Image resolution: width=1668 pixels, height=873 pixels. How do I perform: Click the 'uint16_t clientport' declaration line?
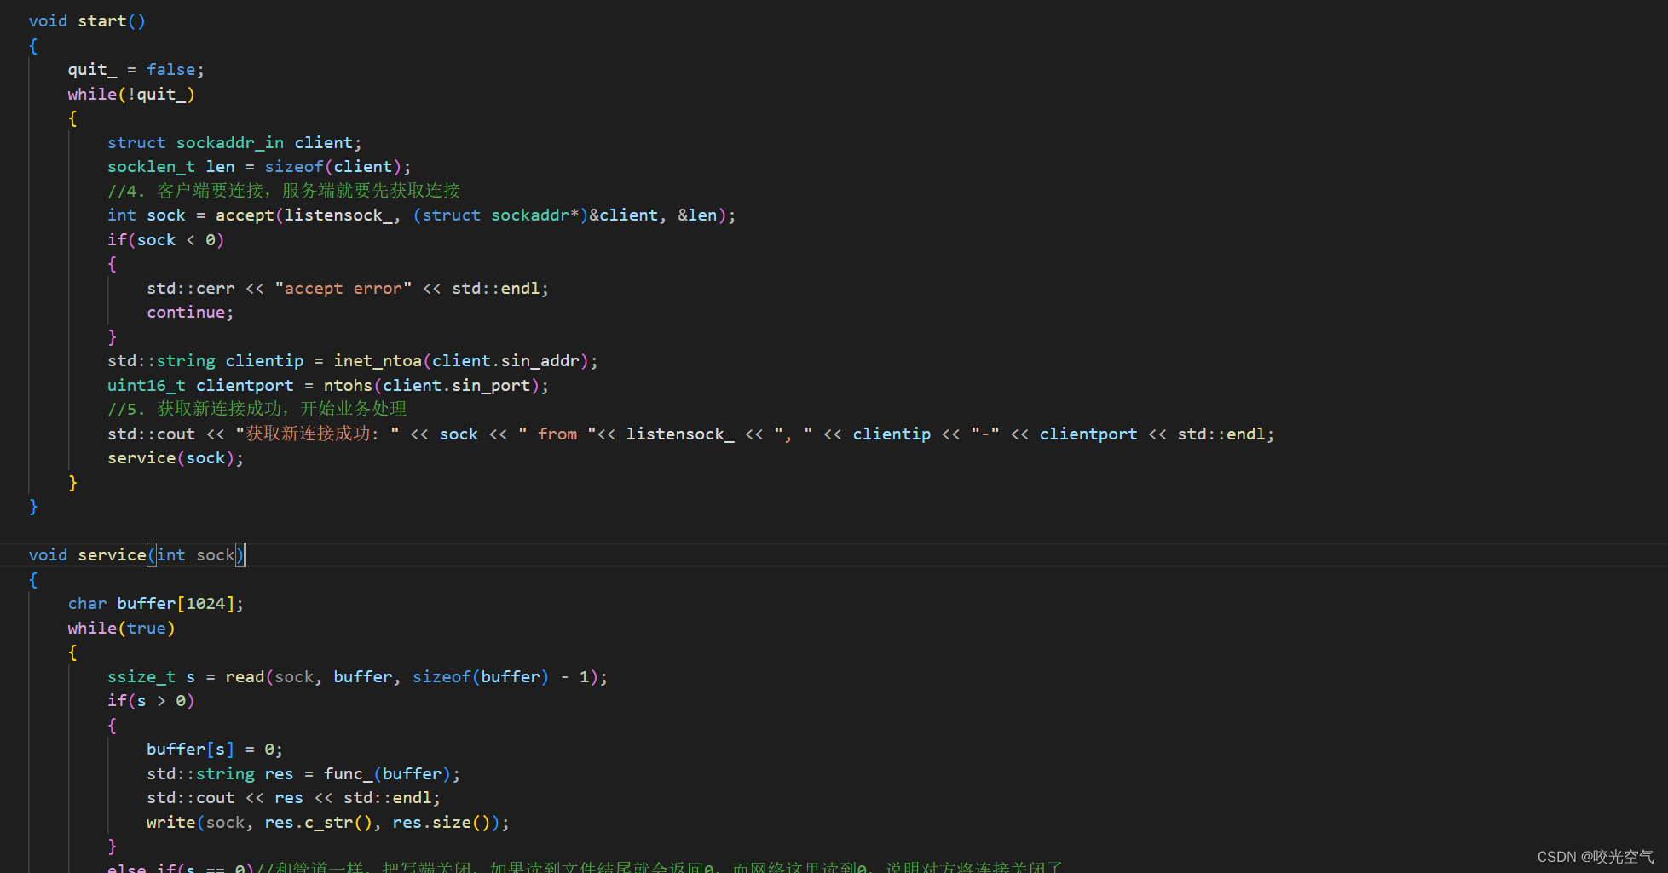point(328,386)
